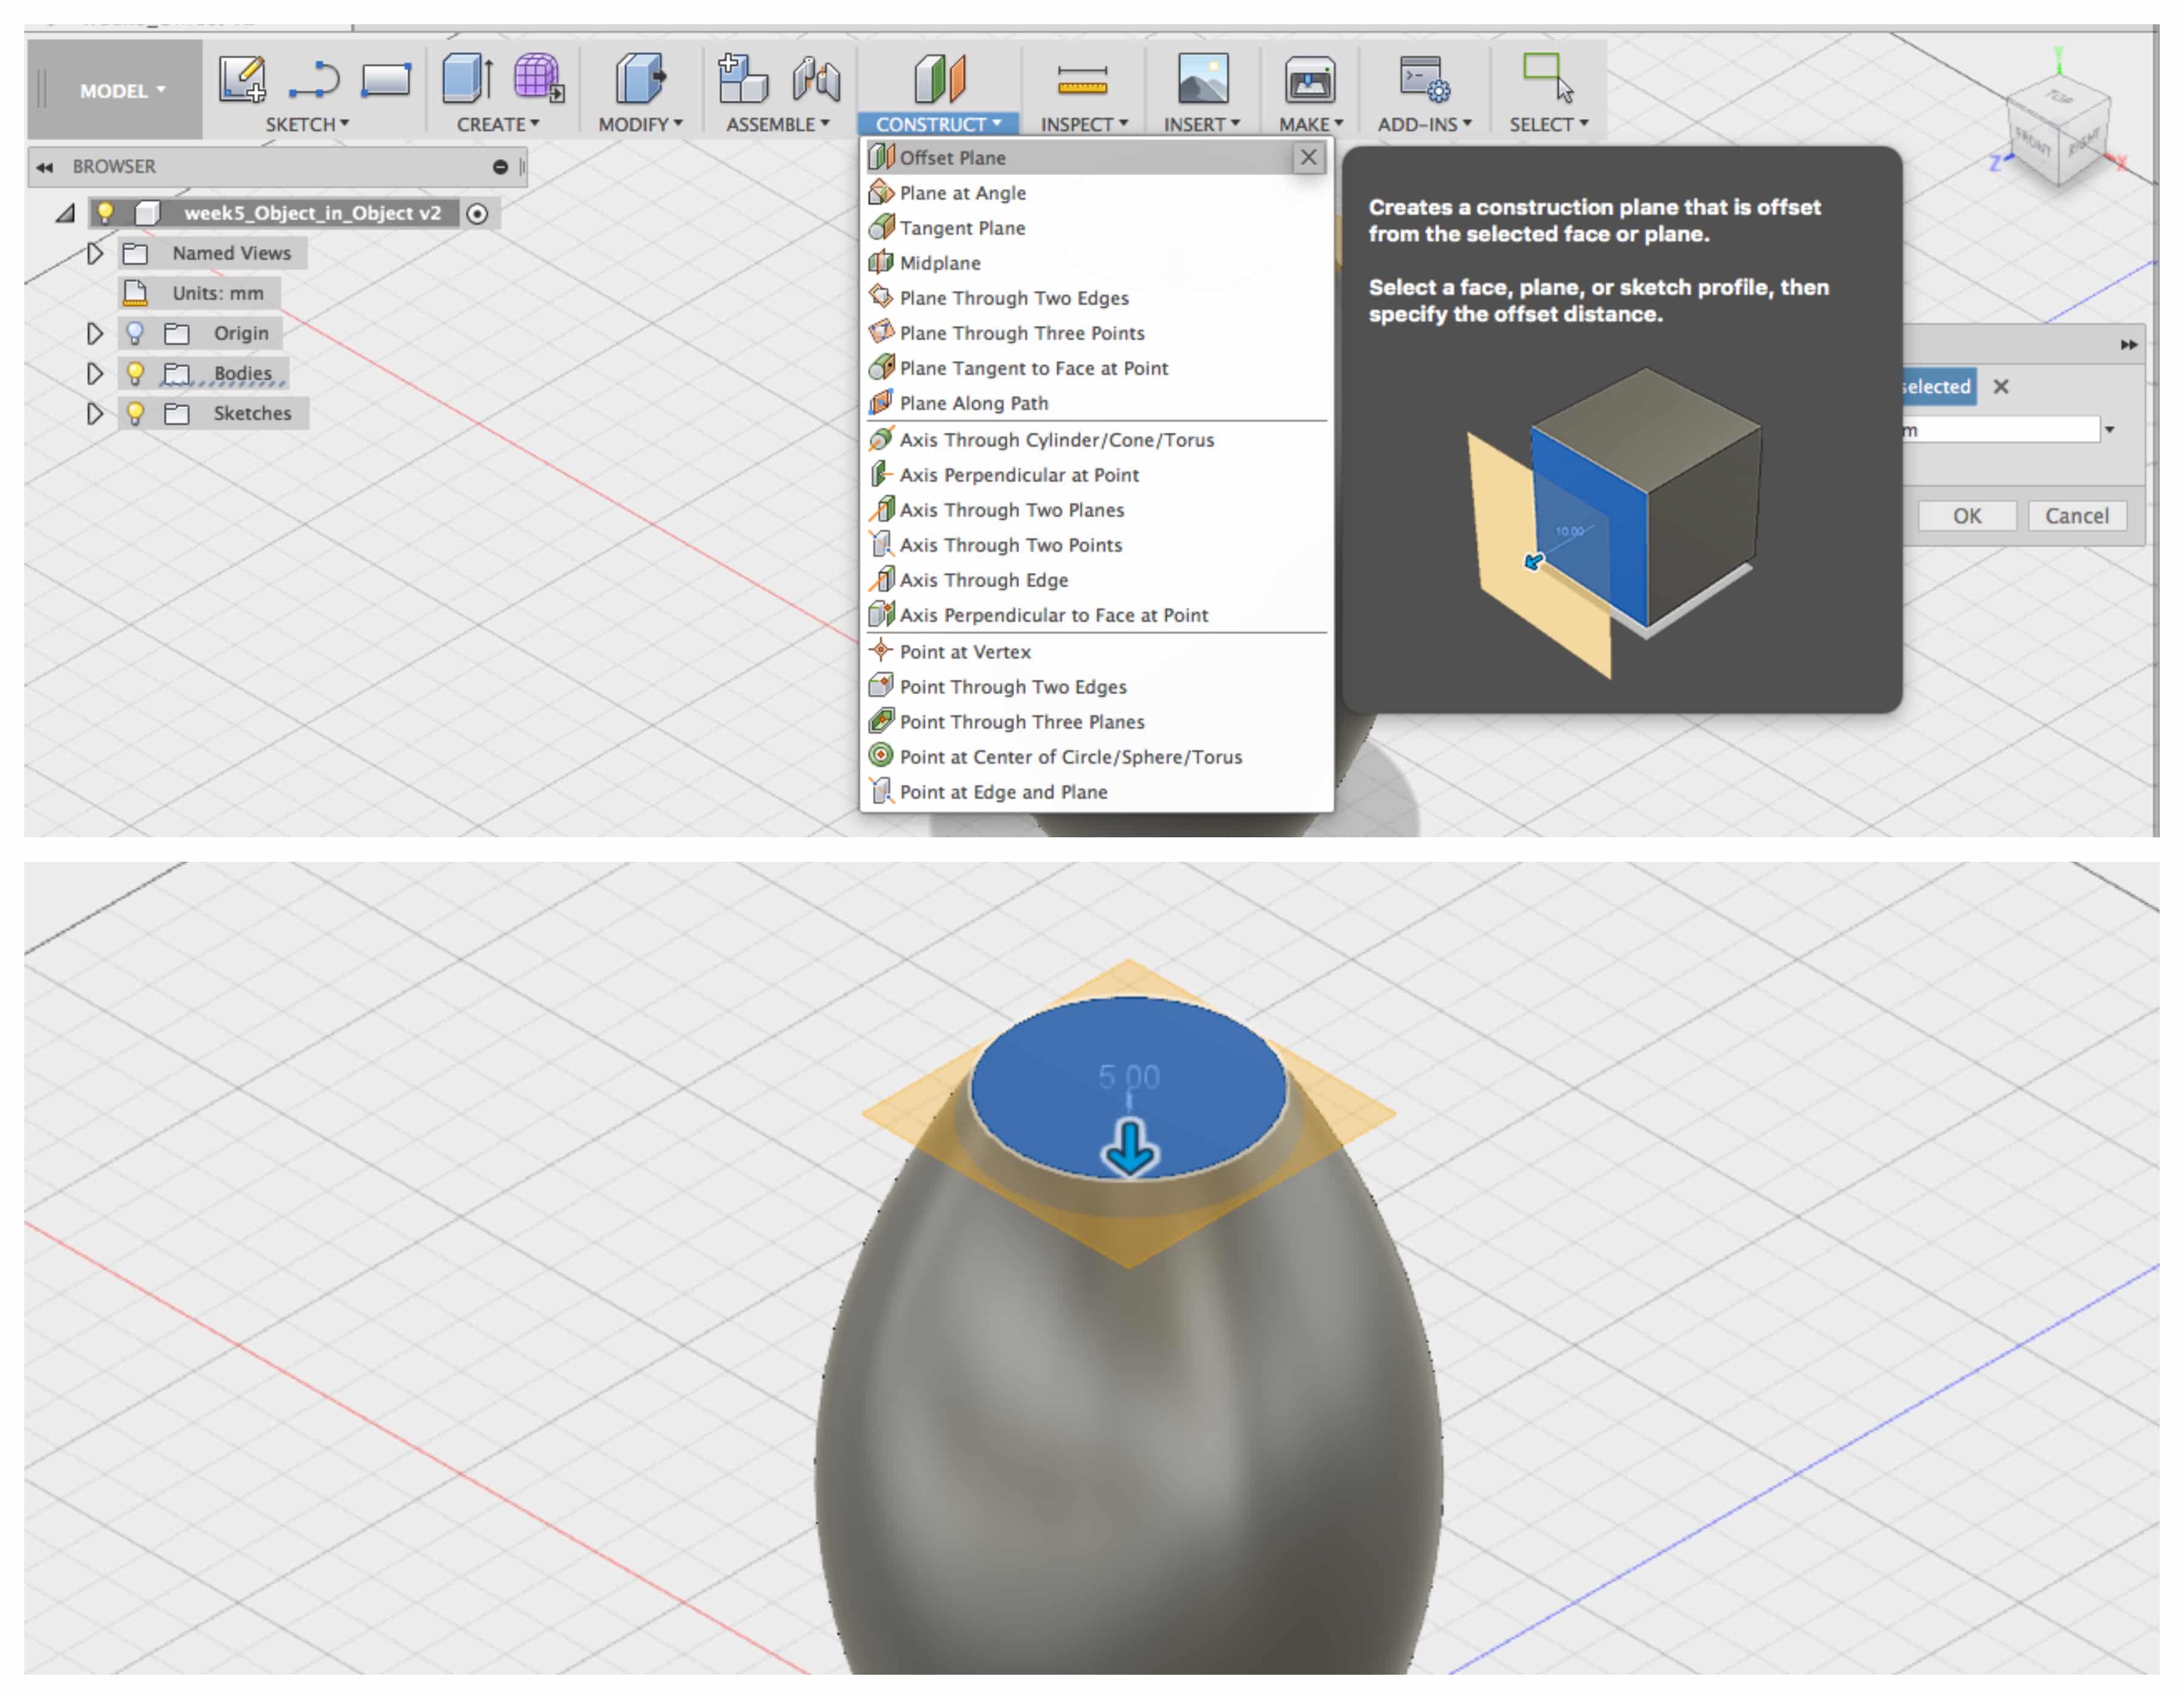Image resolution: width=2184 pixels, height=1699 pixels.
Task: Click OK in Offset Plane dialog
Action: tap(1967, 516)
